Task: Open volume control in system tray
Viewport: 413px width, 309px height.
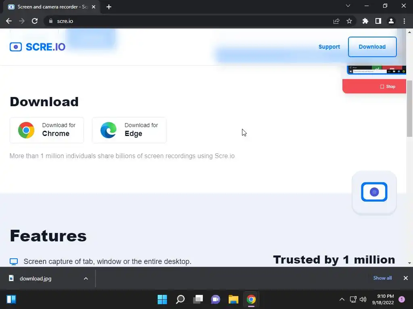Action: [363, 299]
